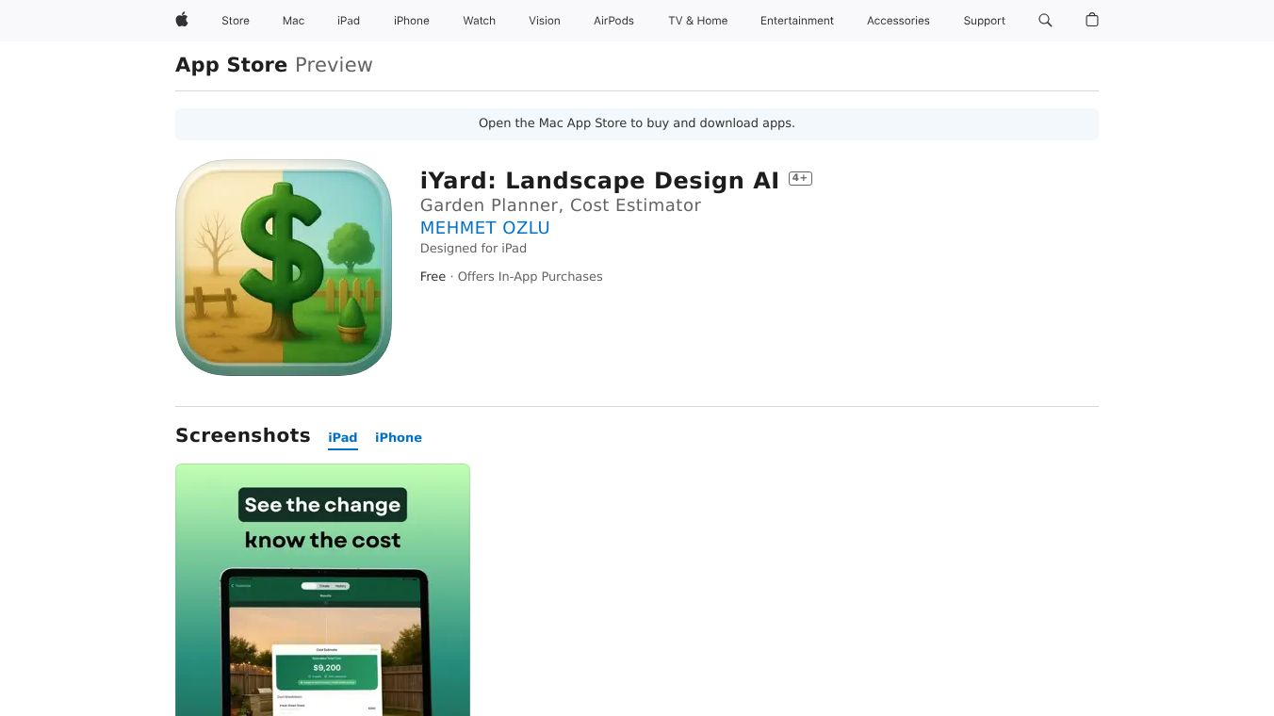Switch to iPhone screenshots tab
The image size is (1274, 716).
(399, 438)
